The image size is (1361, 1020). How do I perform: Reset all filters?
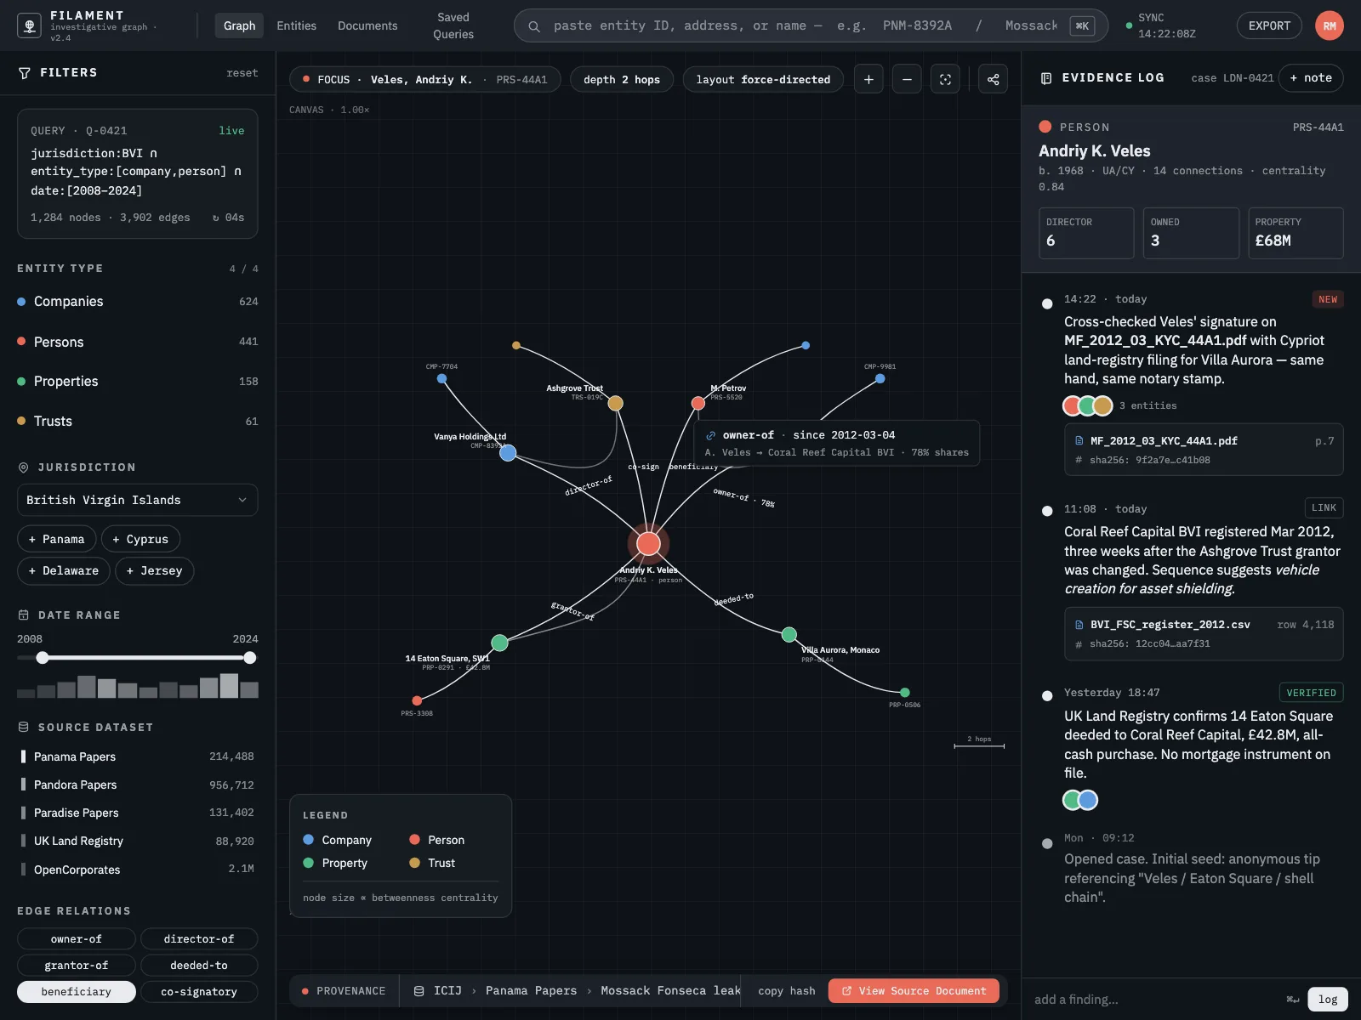(242, 73)
